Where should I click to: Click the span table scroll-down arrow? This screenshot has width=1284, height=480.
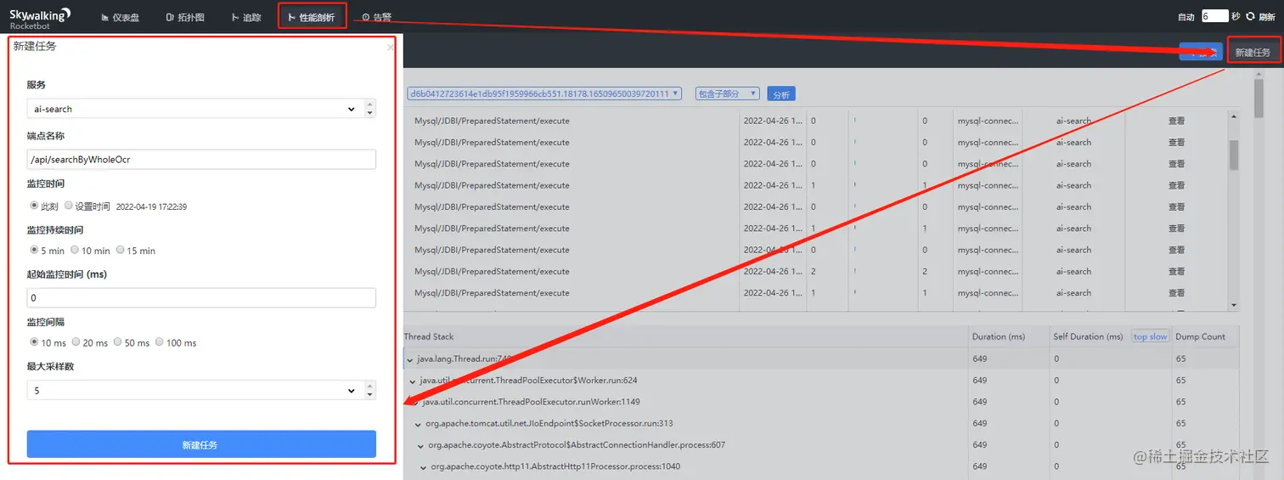1234,305
